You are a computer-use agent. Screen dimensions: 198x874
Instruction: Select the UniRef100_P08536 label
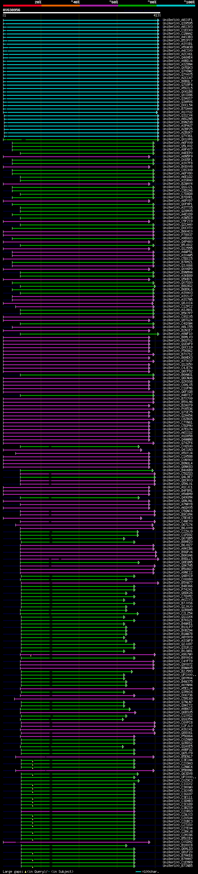click(x=177, y=409)
